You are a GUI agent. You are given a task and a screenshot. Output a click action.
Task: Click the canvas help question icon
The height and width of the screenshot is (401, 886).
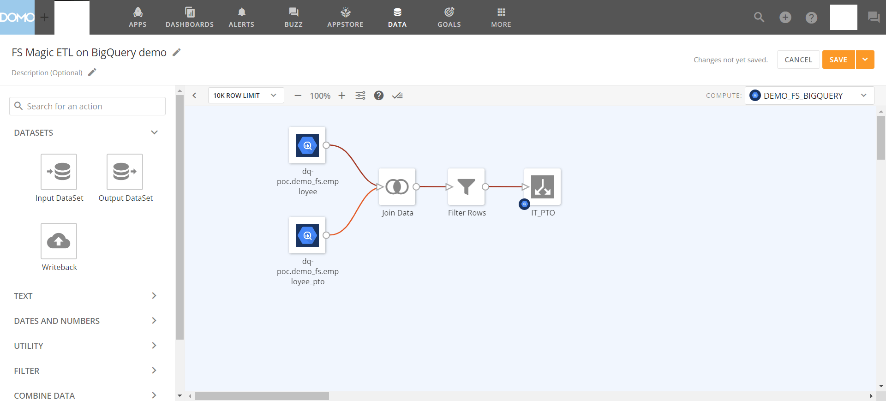379,96
